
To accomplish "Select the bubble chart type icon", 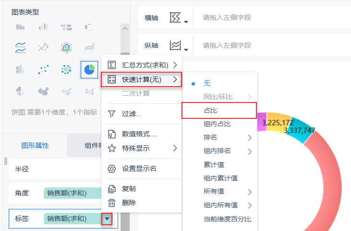I will (66, 69).
